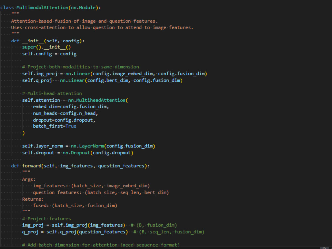Viewport: 332px width, 249px height.
Task: Click the lone closing parenthesis after batch_first
Action: click(x=23, y=133)
